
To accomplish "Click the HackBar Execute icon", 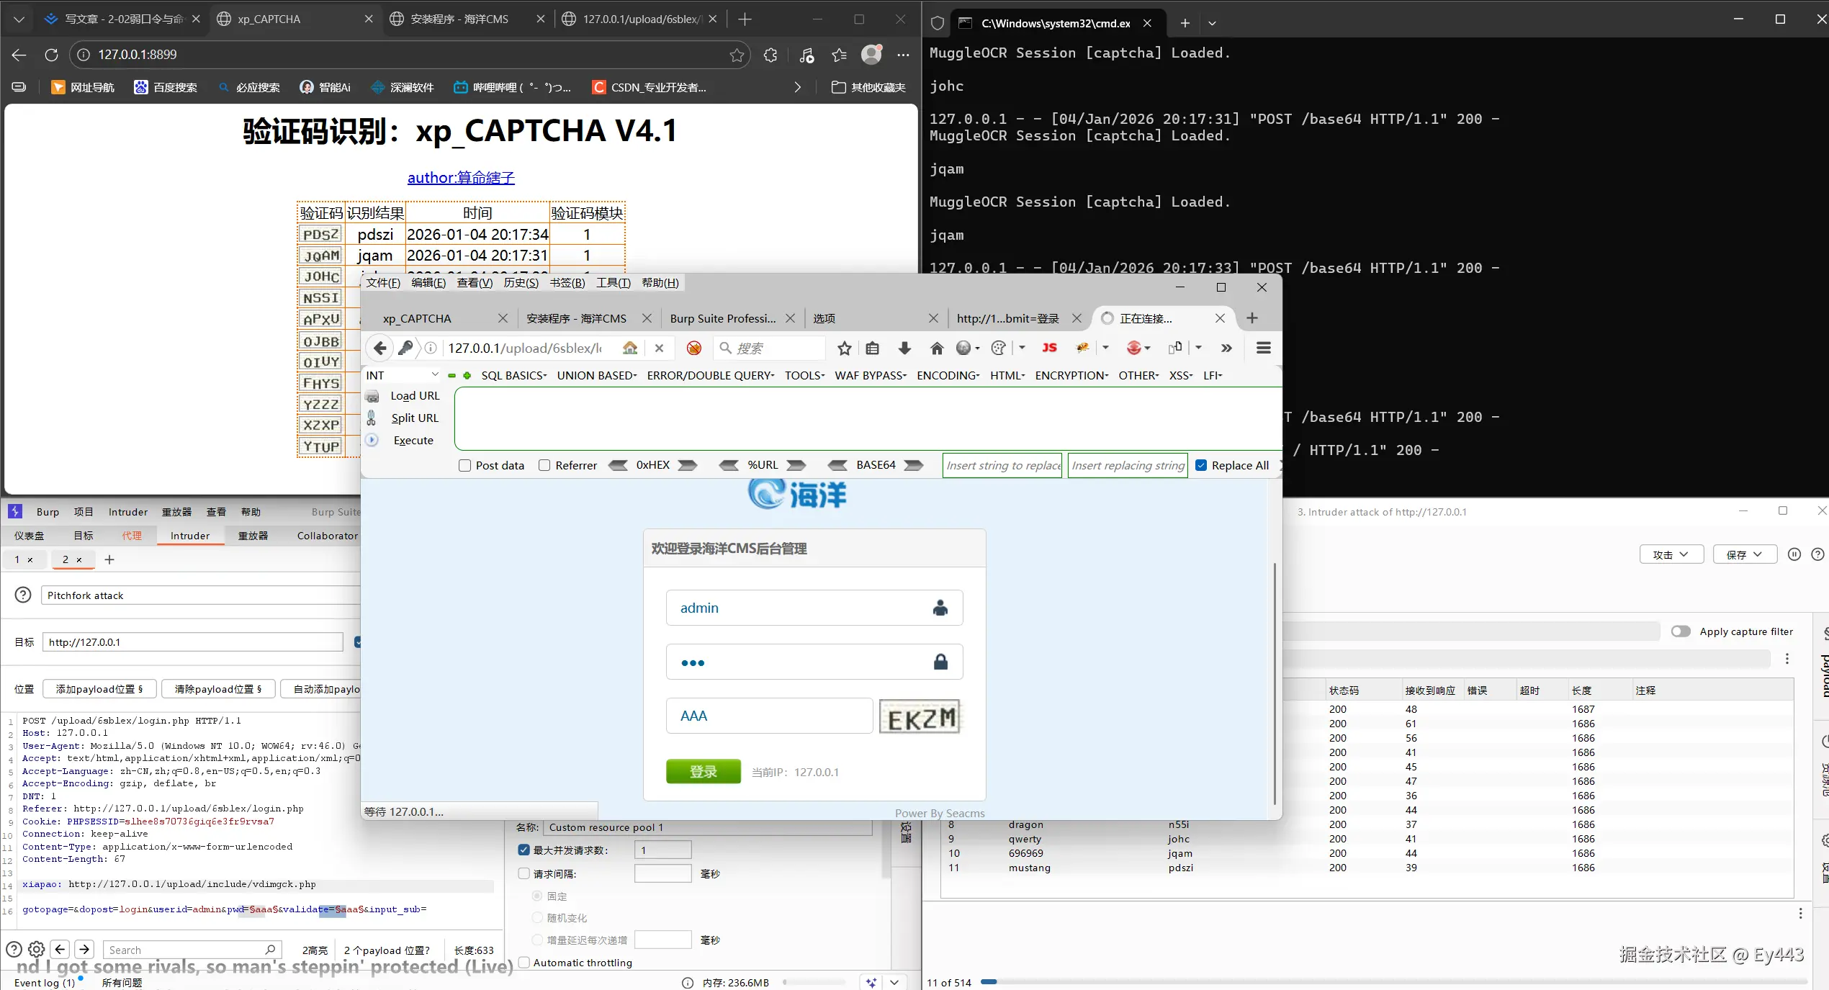I will pyautogui.click(x=372, y=440).
